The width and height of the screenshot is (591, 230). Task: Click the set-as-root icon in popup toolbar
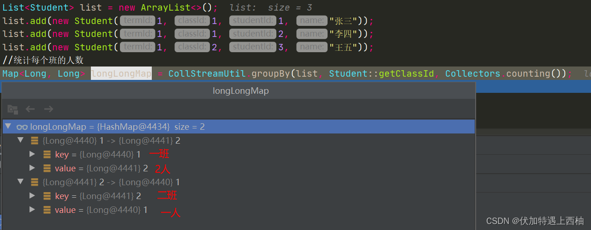[x=12, y=109]
